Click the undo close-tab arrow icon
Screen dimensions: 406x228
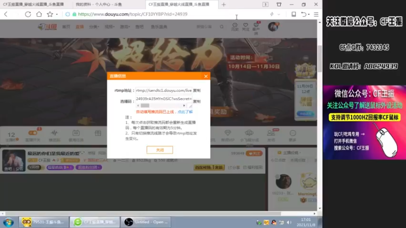(x=303, y=14)
